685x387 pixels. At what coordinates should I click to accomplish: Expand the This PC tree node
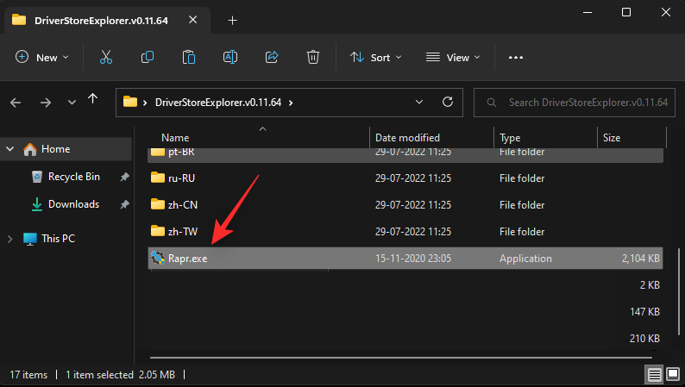(x=10, y=239)
